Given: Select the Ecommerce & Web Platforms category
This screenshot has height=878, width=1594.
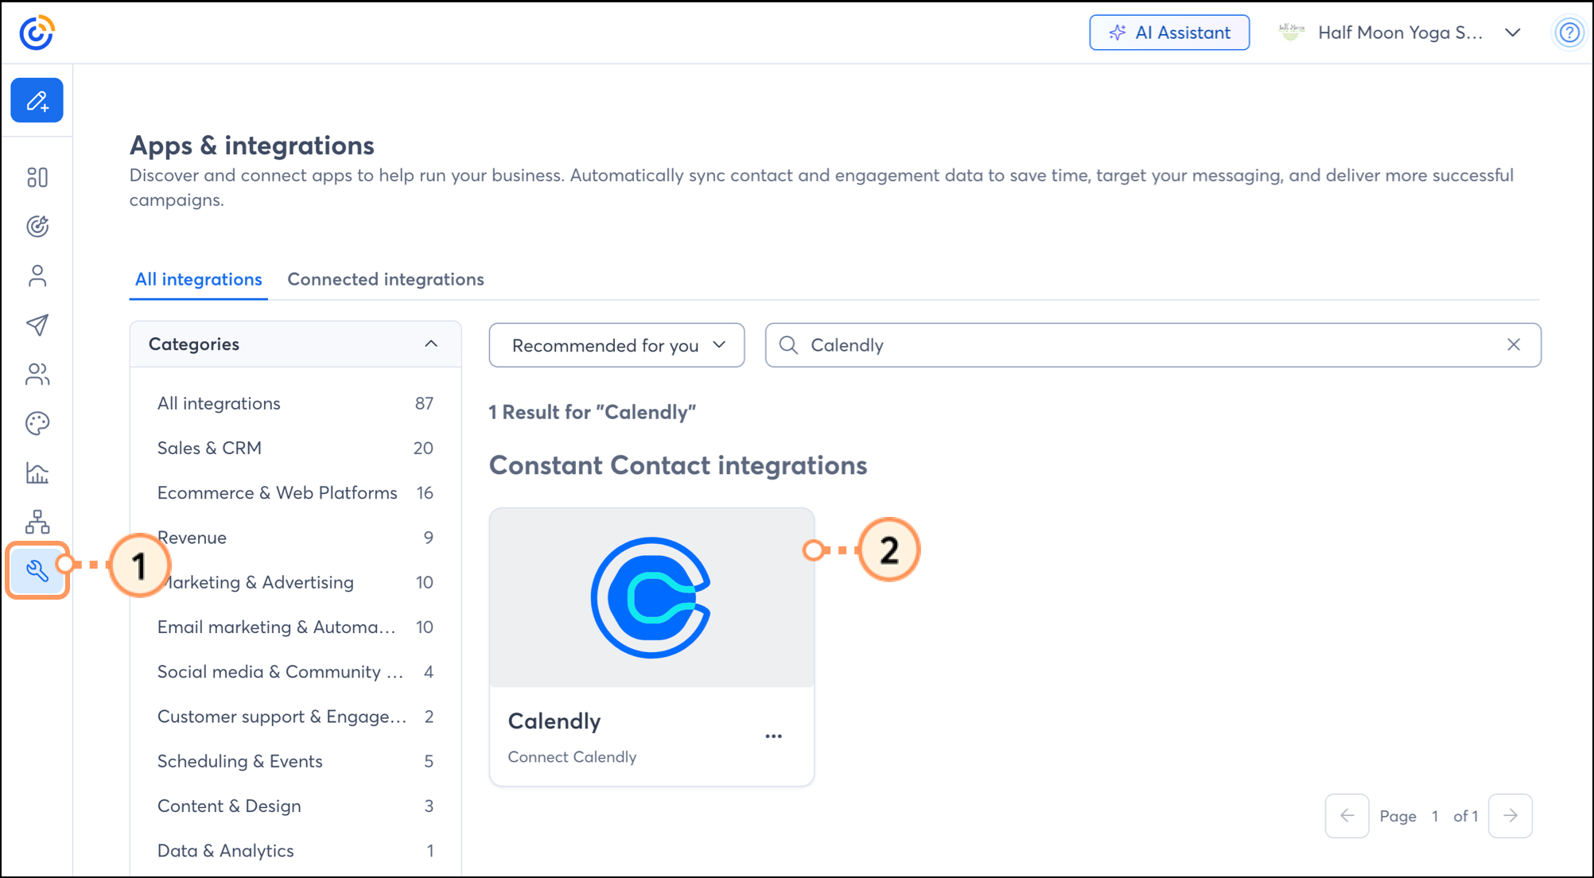Looking at the screenshot, I should click(295, 493).
